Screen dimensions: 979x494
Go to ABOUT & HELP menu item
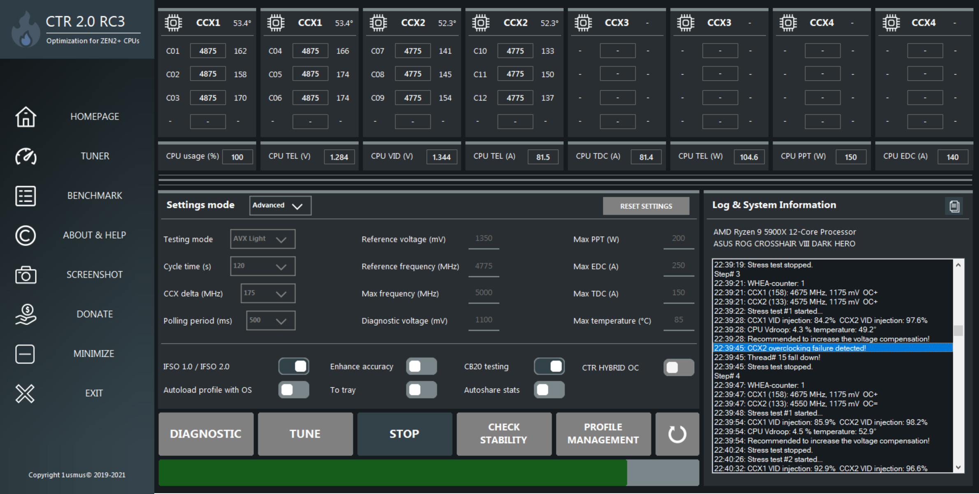(x=94, y=235)
